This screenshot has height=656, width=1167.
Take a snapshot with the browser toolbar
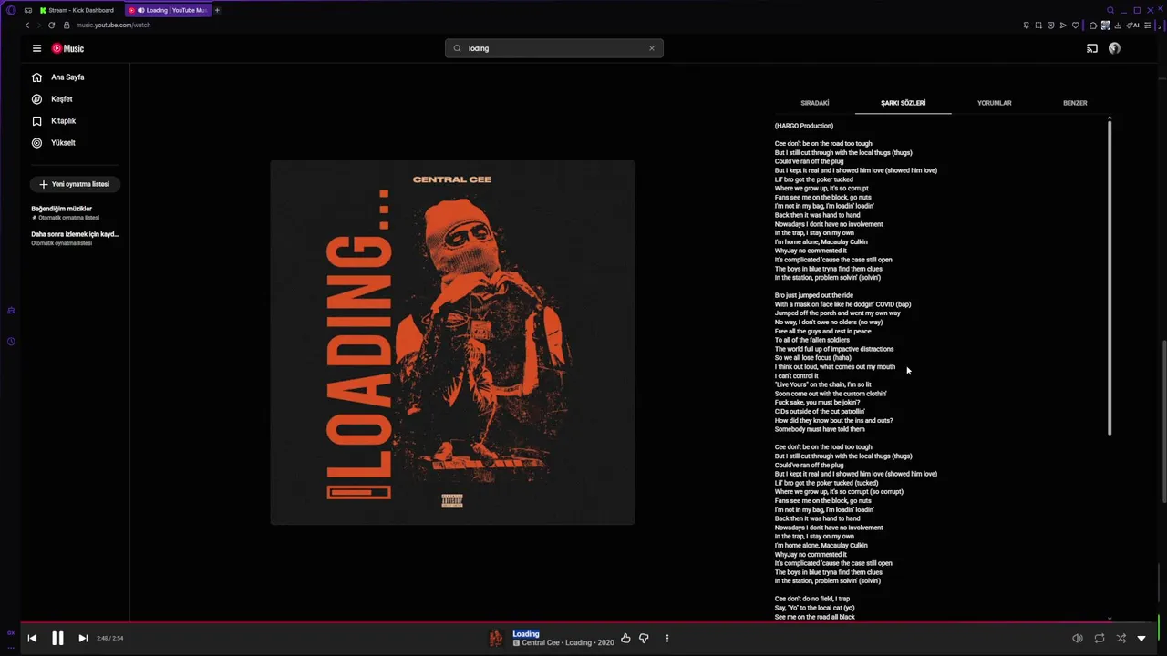tap(1038, 26)
